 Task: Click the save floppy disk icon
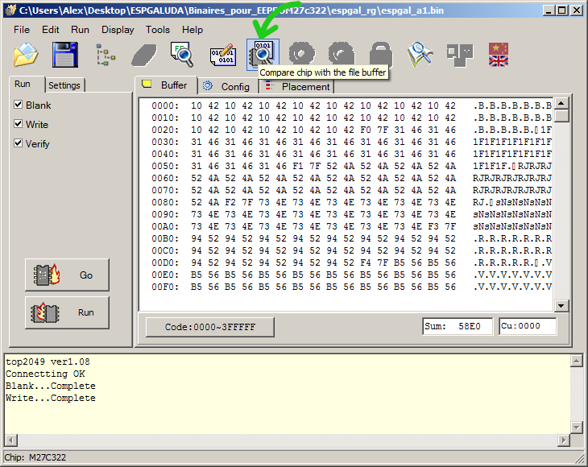coord(65,55)
